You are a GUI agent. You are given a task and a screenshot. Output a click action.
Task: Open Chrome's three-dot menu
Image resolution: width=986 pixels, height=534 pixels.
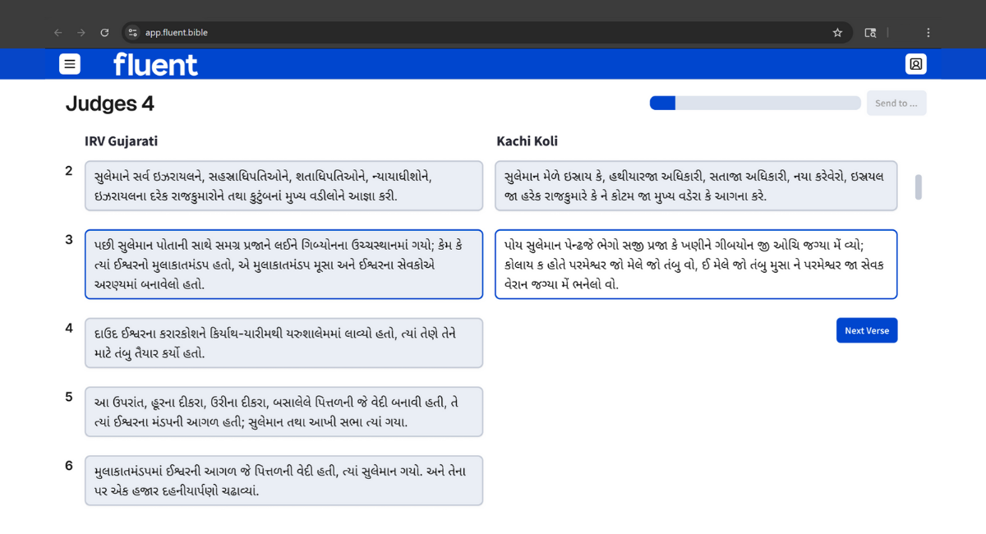(928, 32)
